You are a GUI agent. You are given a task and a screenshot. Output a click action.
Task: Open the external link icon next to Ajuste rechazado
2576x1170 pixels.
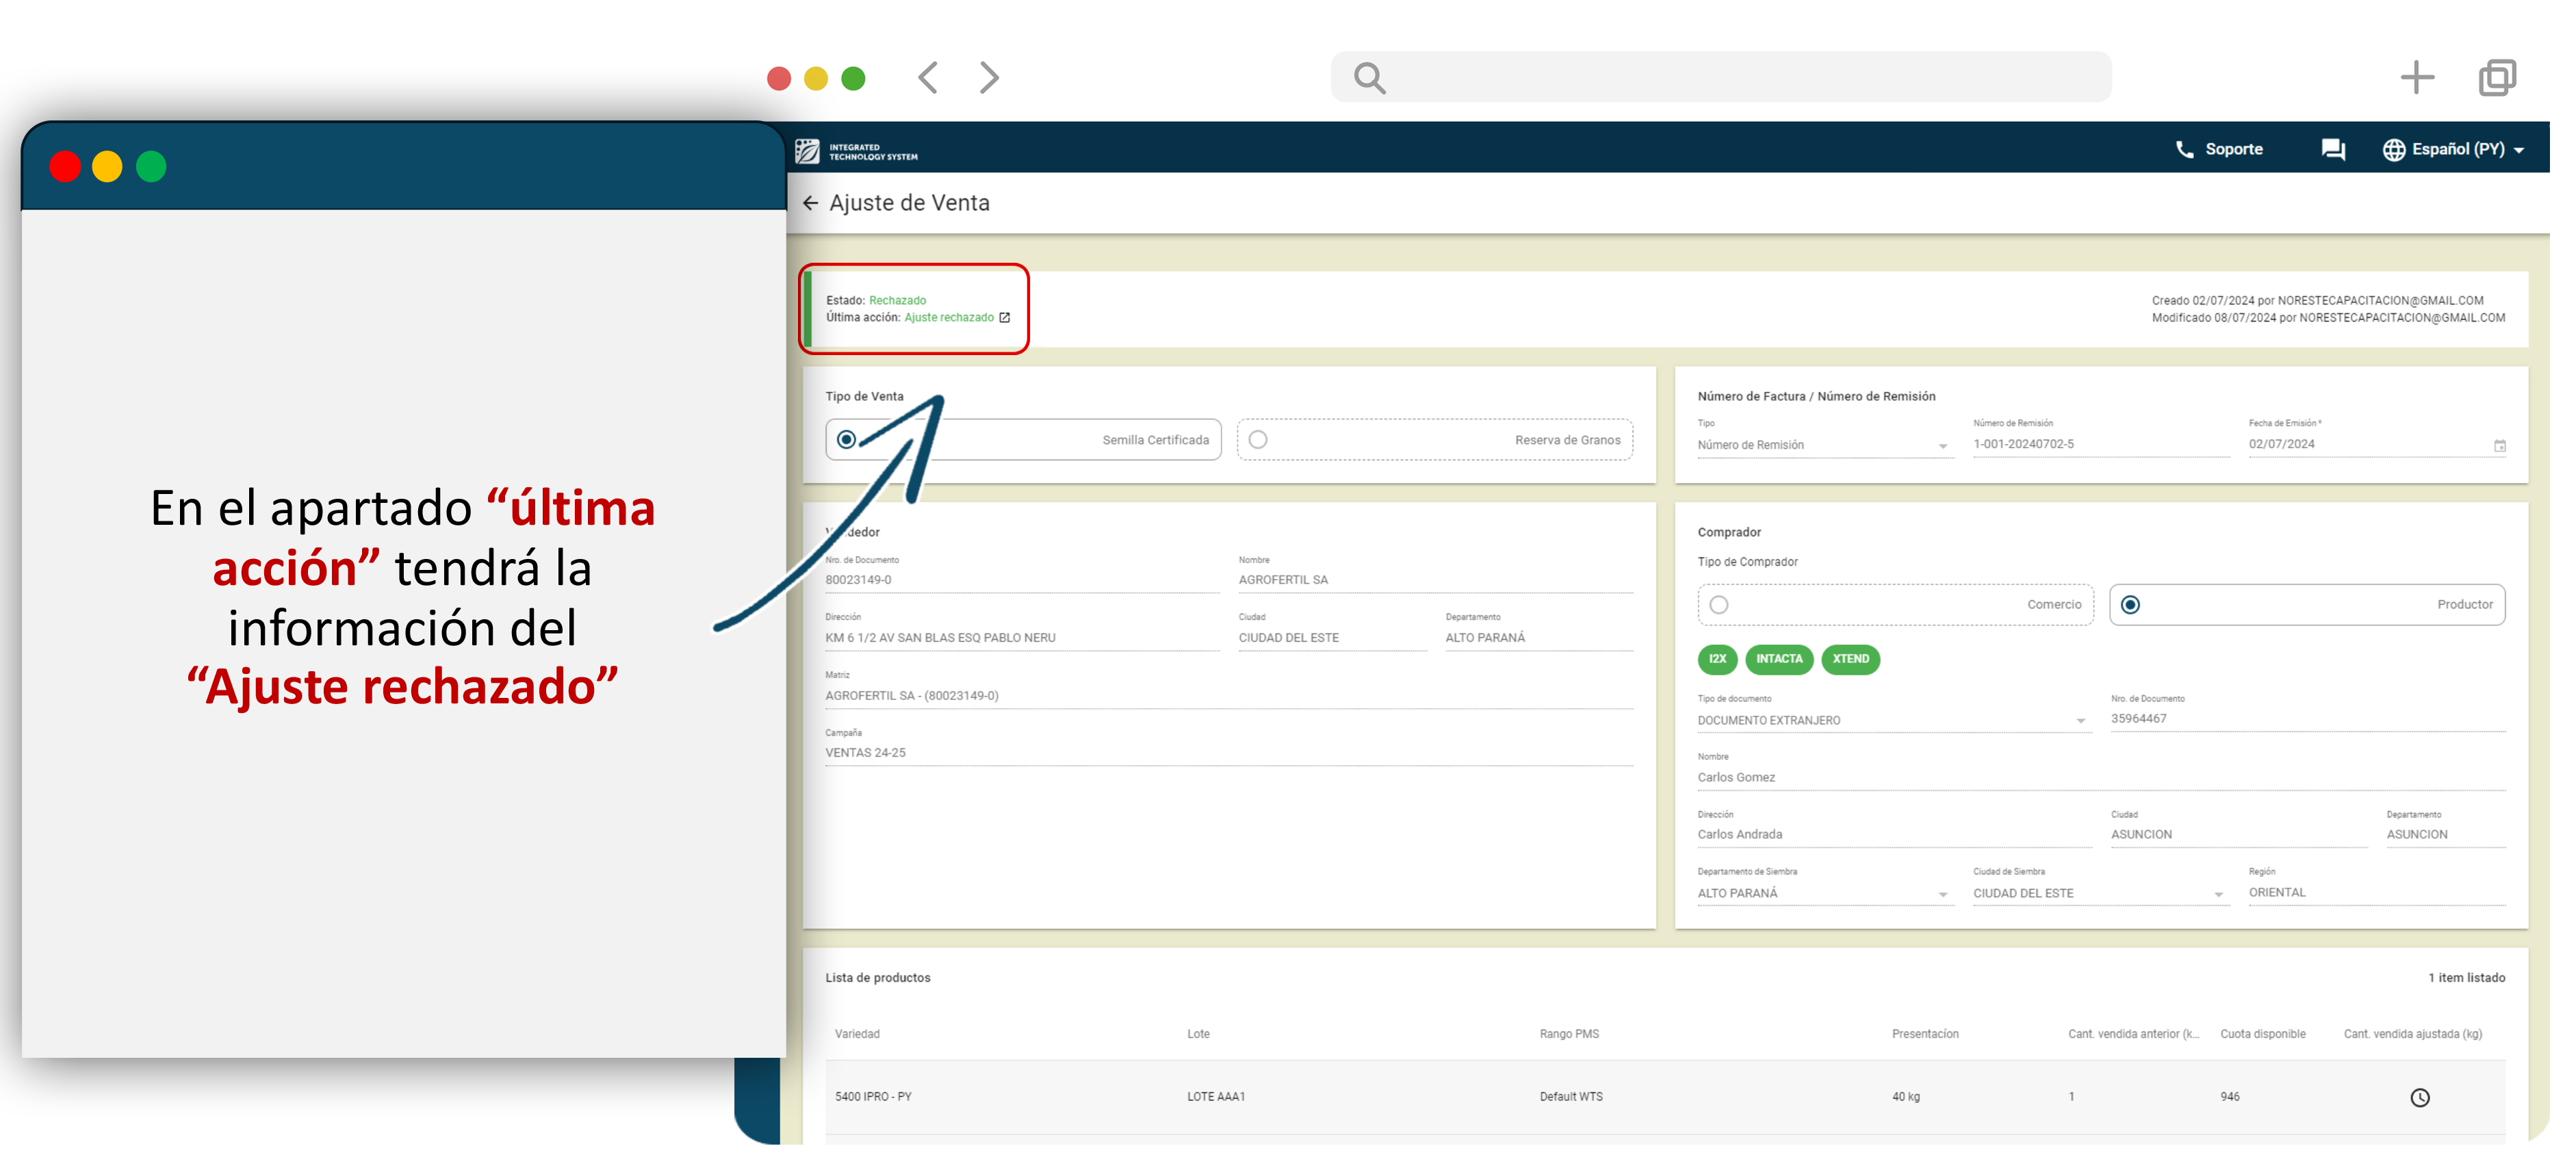1005,318
